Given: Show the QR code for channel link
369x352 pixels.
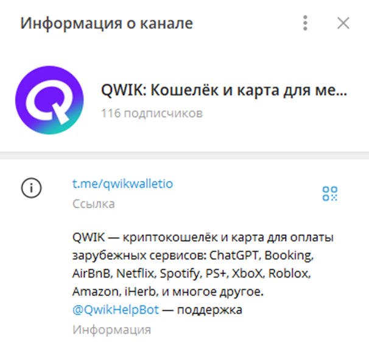Looking at the screenshot, I should click(329, 193).
